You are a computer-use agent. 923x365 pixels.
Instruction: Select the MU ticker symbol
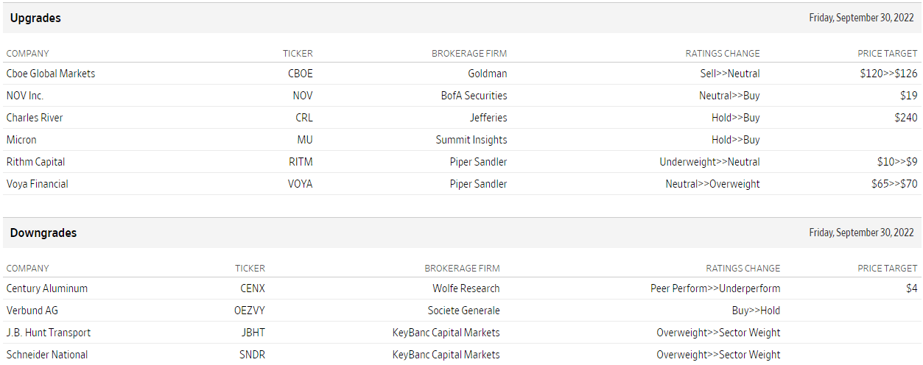click(x=304, y=140)
